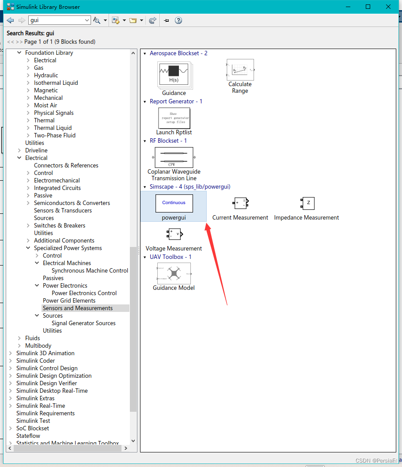Screen dimensions: 402x467
Task: Click the new model icon
Action: [116, 20]
